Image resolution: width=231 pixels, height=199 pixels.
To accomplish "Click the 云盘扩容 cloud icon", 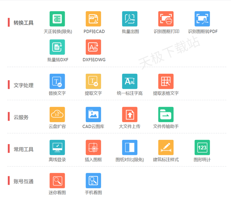I will (x=57, y=114).
